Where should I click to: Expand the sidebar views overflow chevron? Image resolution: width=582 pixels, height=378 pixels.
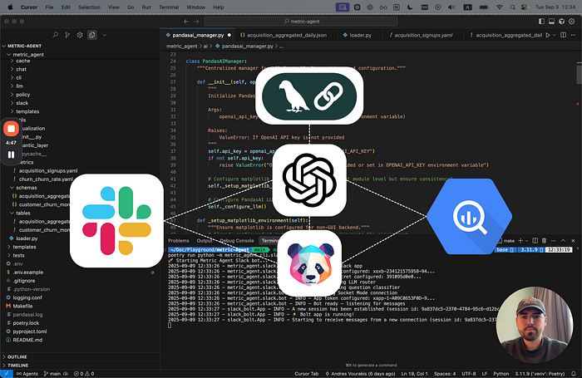click(x=104, y=35)
